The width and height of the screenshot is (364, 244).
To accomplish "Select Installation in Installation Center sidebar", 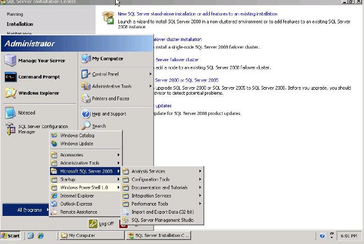I will pos(20,24).
